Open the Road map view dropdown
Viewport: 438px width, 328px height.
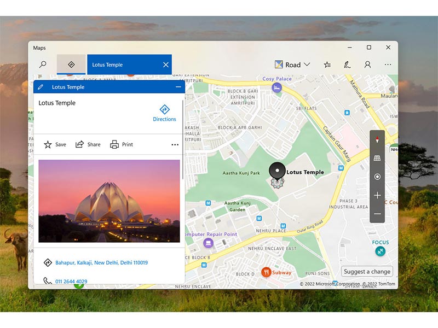pos(292,65)
